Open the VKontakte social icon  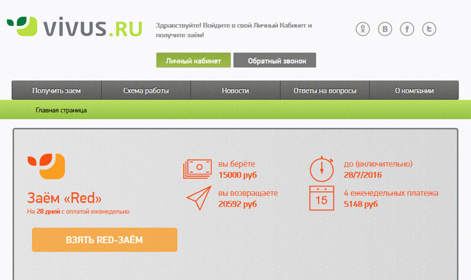coord(385,29)
